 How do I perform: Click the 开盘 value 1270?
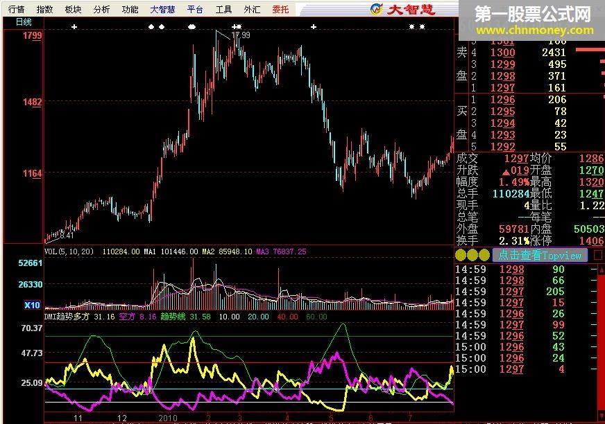[x=591, y=170]
